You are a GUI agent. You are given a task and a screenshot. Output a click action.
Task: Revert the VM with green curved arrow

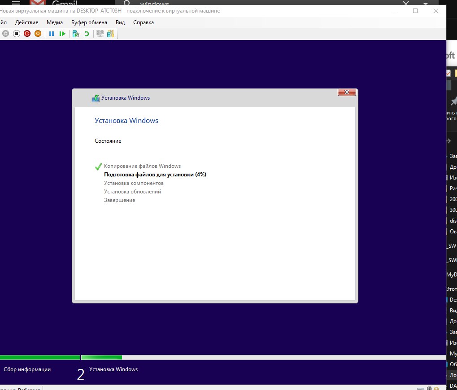[x=87, y=34]
